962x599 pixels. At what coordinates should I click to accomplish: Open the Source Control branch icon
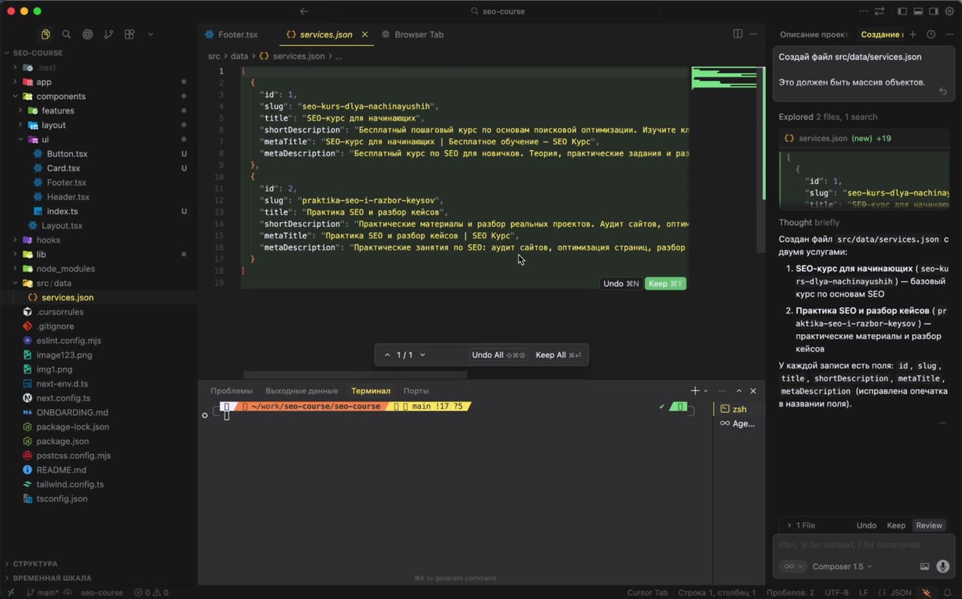click(109, 35)
